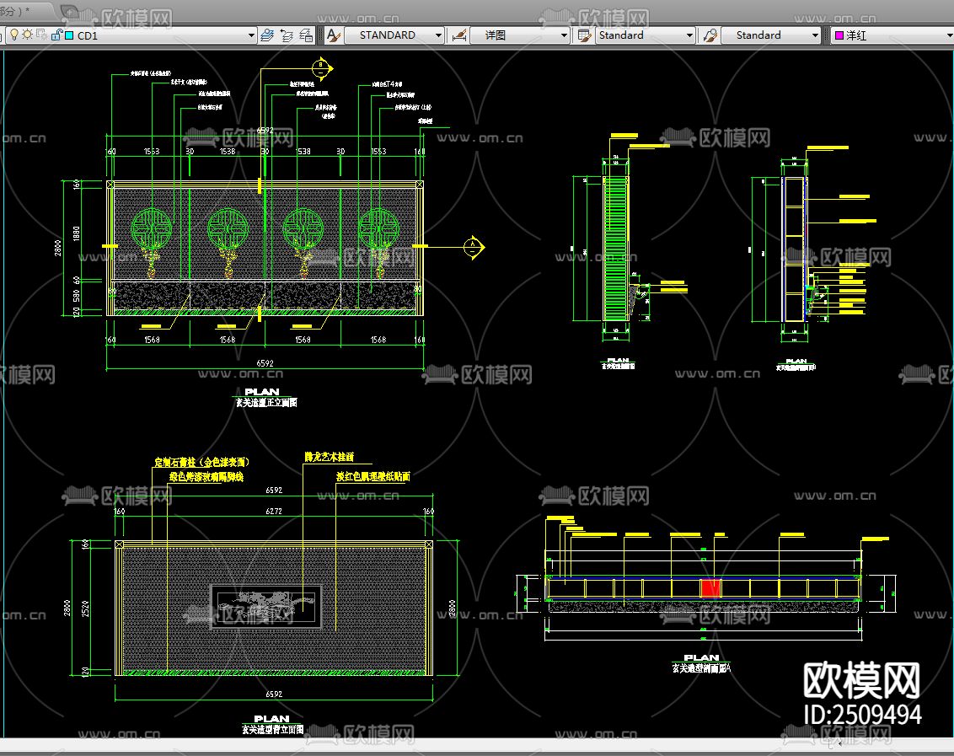Click the magenta 洋红 color swatch
This screenshot has width=954, height=756.
839,35
